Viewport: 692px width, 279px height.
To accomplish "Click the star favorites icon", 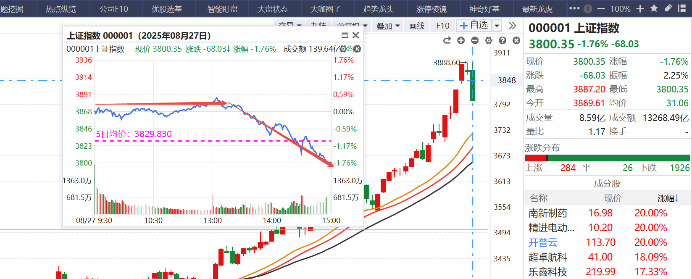I will 654,8.
